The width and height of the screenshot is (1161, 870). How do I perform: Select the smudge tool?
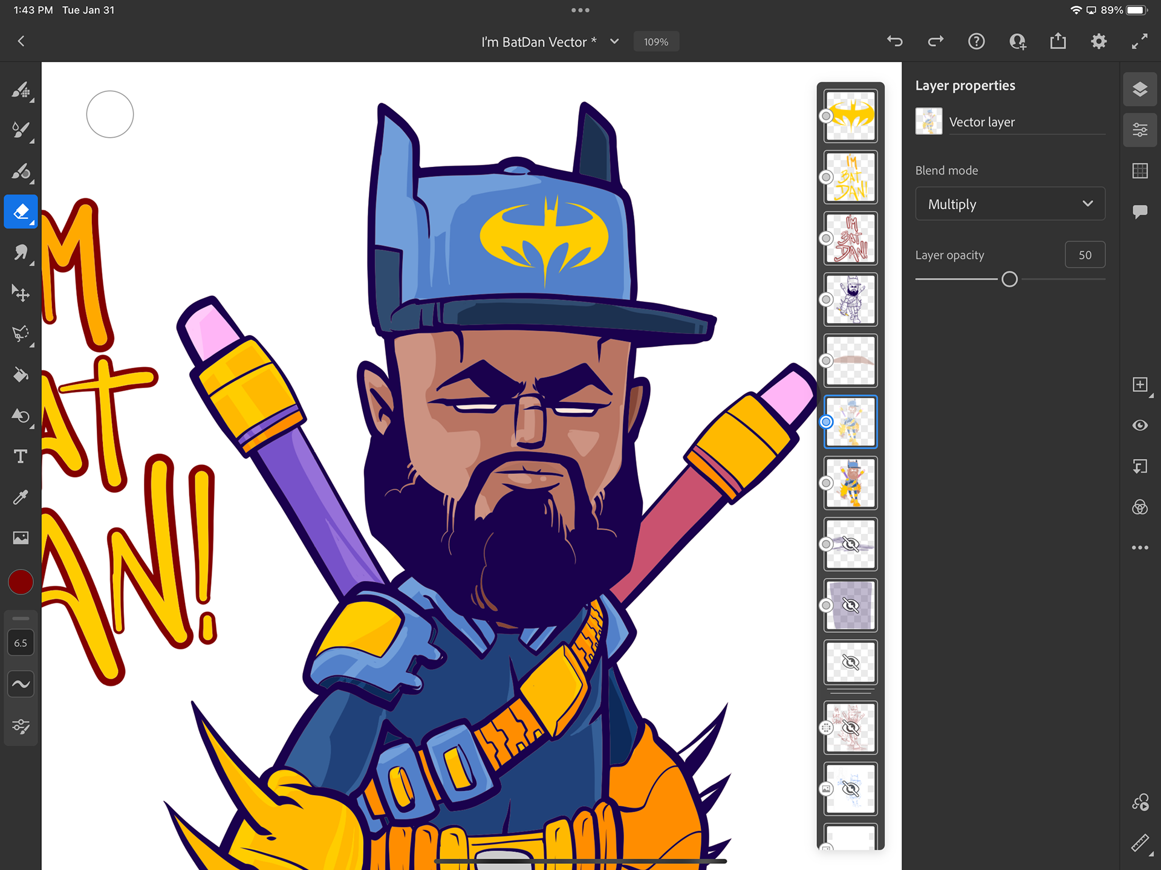pyautogui.click(x=21, y=252)
